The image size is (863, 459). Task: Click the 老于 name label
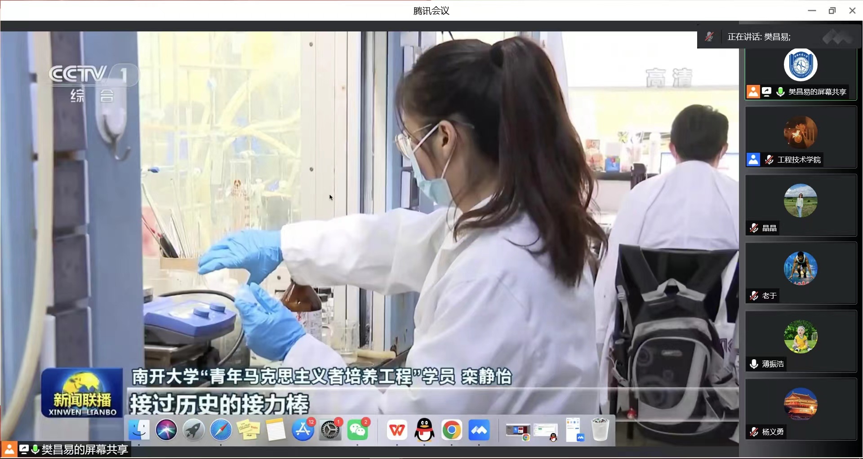770,296
